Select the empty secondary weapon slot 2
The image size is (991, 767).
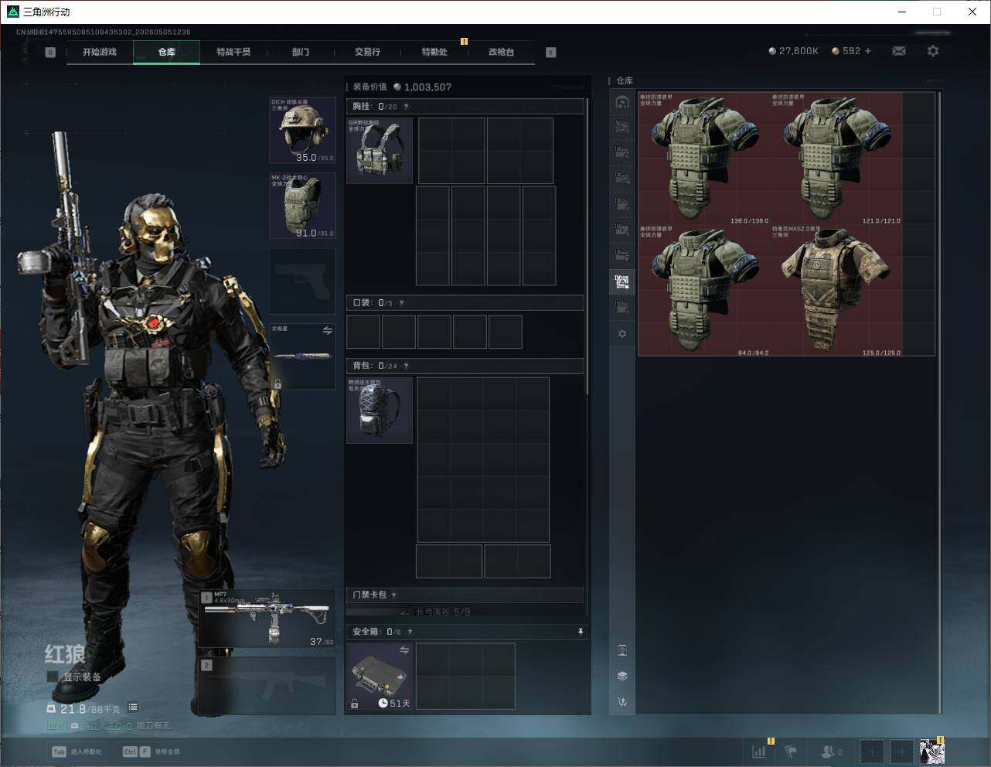click(267, 686)
